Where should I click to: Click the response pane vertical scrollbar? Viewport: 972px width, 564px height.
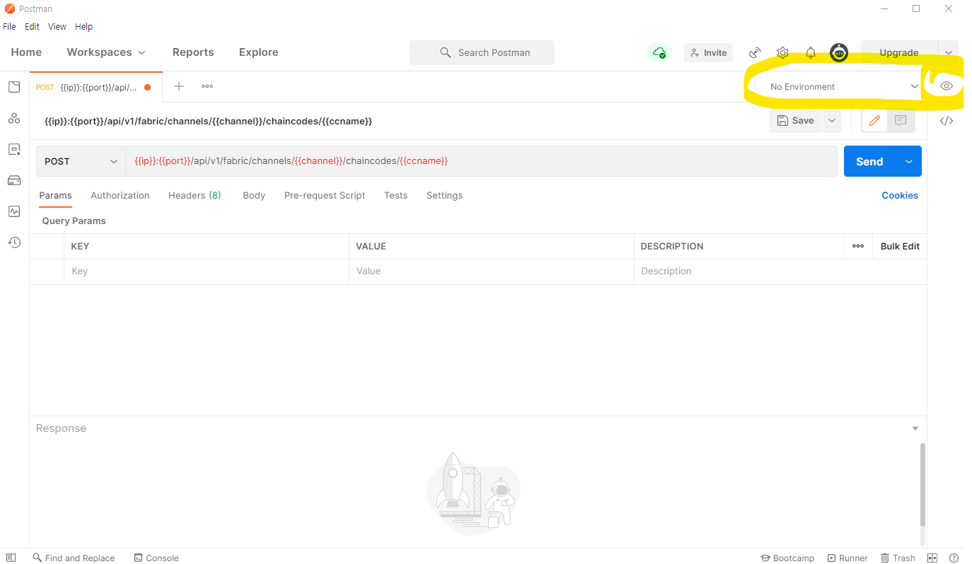(922, 485)
